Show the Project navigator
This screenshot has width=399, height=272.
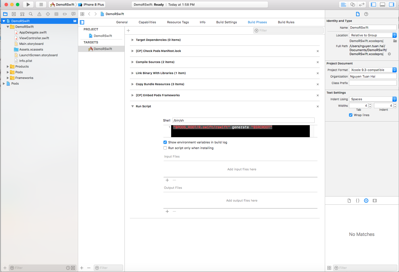[x=5, y=14]
